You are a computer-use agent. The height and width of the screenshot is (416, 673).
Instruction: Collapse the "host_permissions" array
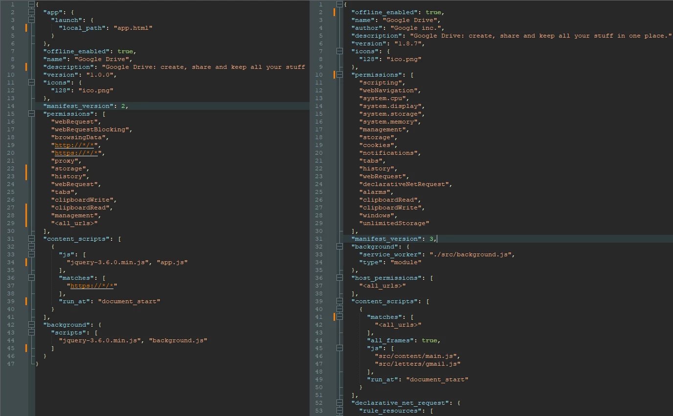[340, 278]
